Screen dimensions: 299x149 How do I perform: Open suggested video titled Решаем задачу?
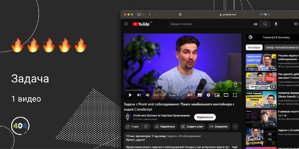pos(288,57)
